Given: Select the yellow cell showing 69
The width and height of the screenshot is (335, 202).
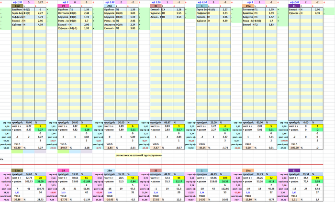Looking at the screenshot, I should tap(317, 178).
